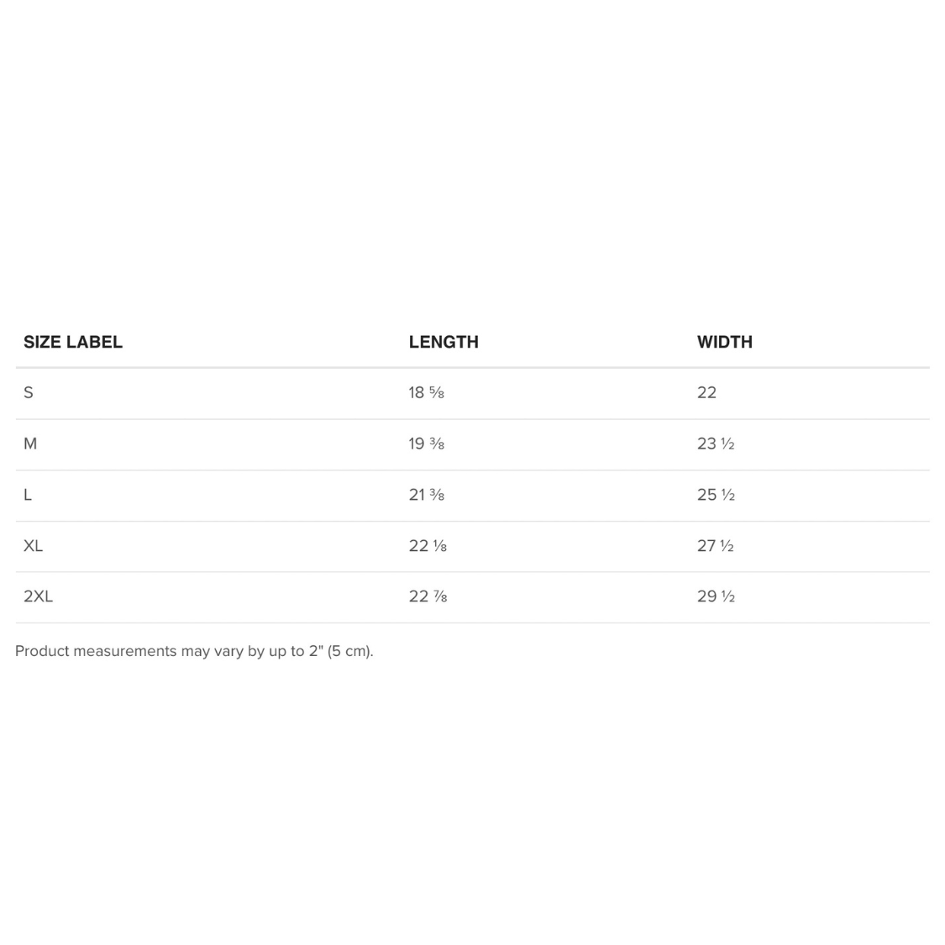Select the XL size label cell
945x945 pixels.
pyautogui.click(x=33, y=546)
